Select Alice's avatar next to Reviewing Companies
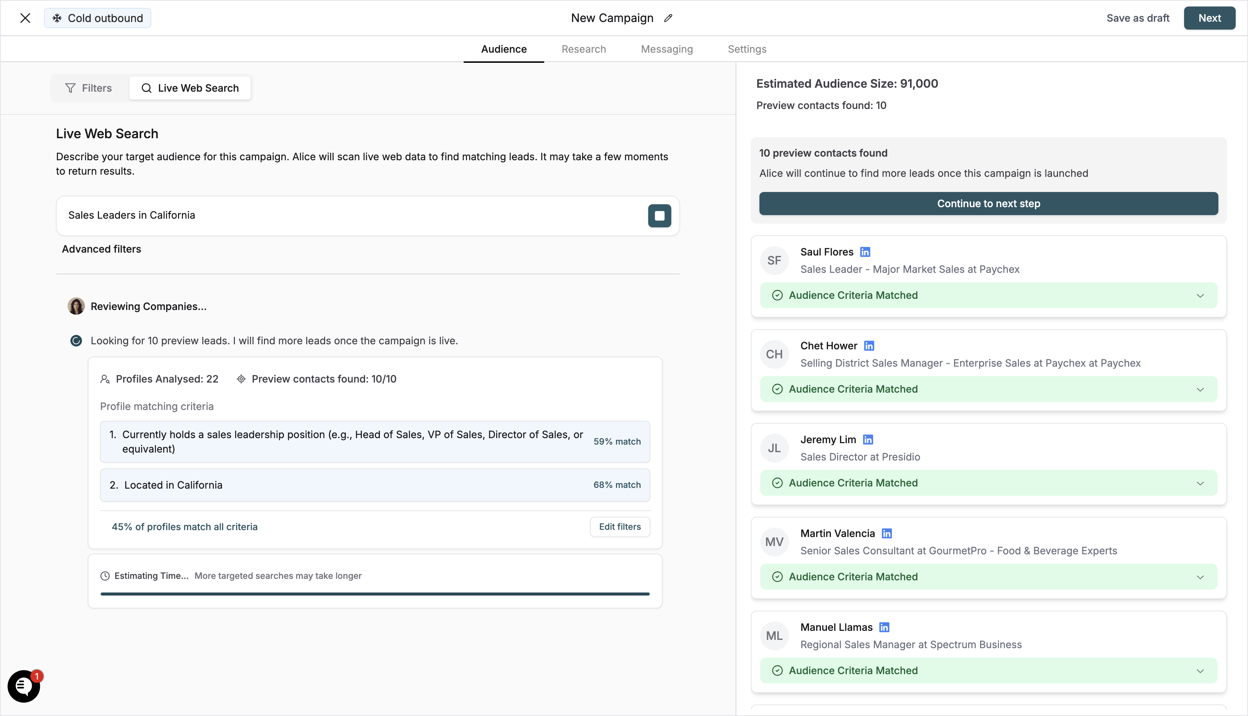 point(75,306)
